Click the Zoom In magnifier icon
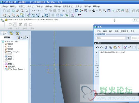 100,11
